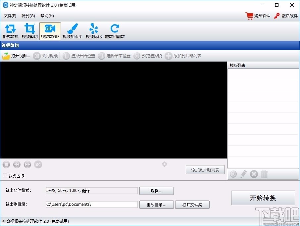Open the 视频剪切 video crop tool
This screenshot has height=226, width=300.
[30, 31]
